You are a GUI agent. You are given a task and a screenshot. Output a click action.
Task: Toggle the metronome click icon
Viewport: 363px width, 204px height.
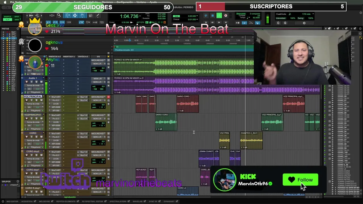click(x=244, y=23)
